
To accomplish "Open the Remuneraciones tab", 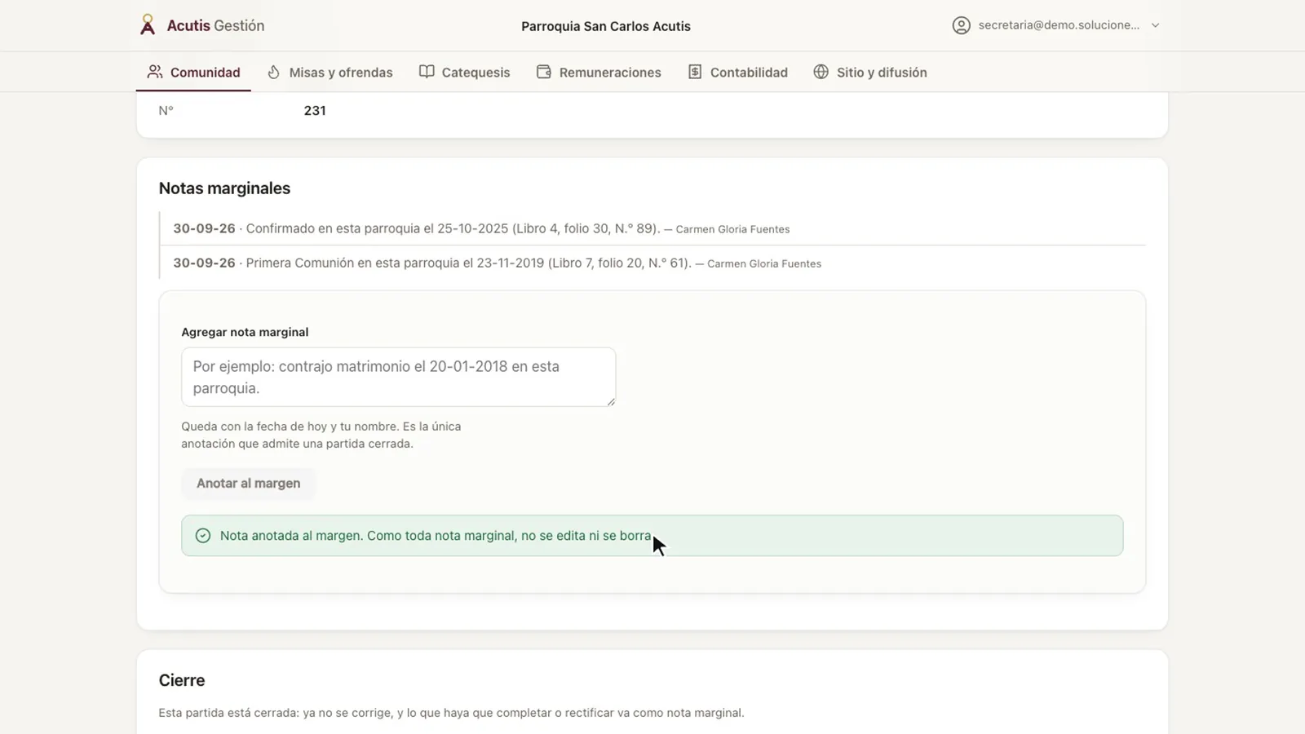I will point(599,72).
